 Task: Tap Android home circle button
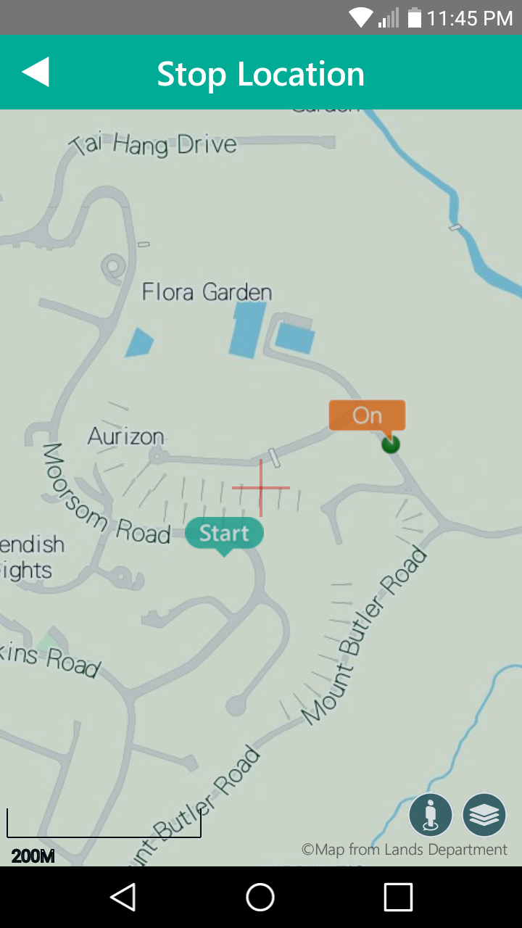point(260,897)
